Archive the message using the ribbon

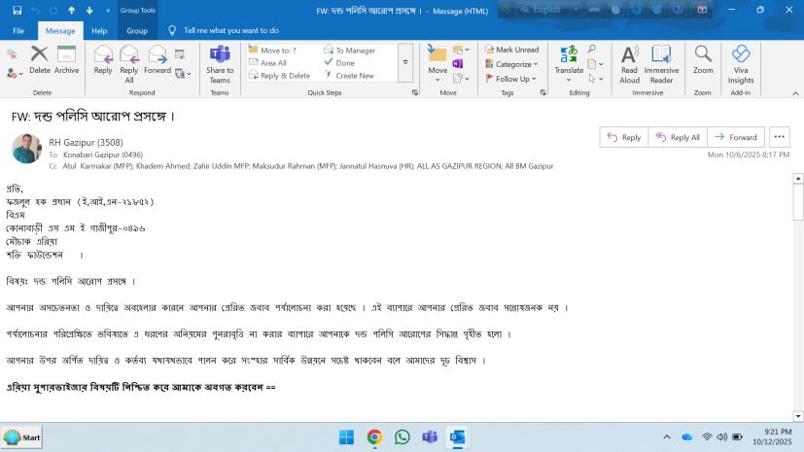(x=67, y=58)
